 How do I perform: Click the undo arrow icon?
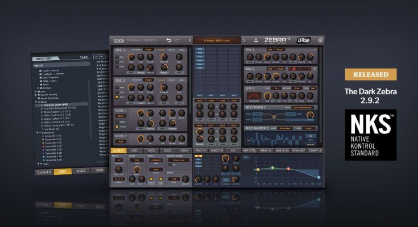tap(169, 40)
